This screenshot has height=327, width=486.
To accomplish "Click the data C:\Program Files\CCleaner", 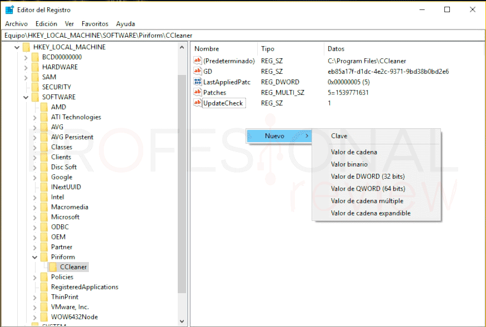I will (x=367, y=61).
